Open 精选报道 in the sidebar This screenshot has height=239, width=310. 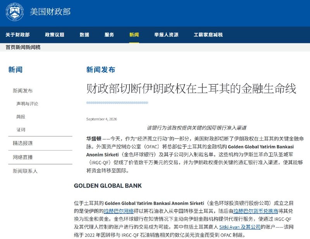click(22, 143)
